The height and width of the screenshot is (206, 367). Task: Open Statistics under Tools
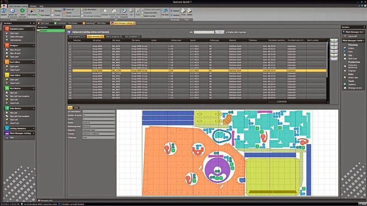pyautogui.click(x=352, y=85)
